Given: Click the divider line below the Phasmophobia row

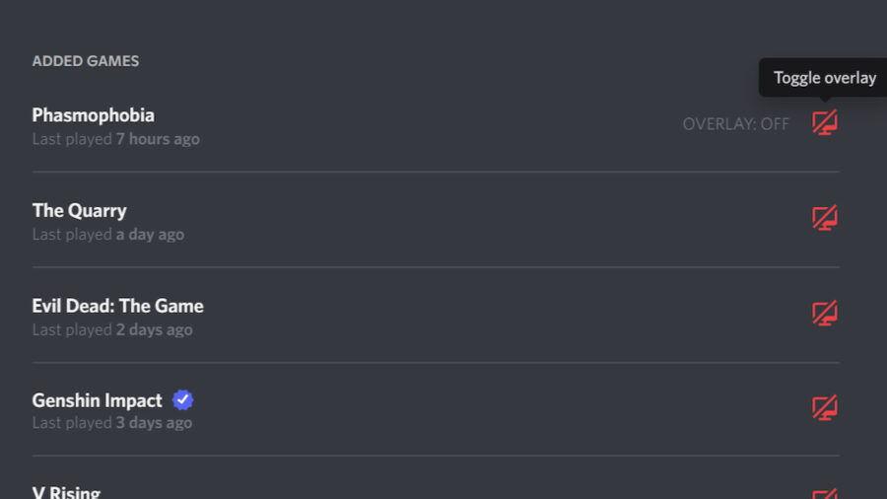Looking at the screenshot, I should point(436,172).
